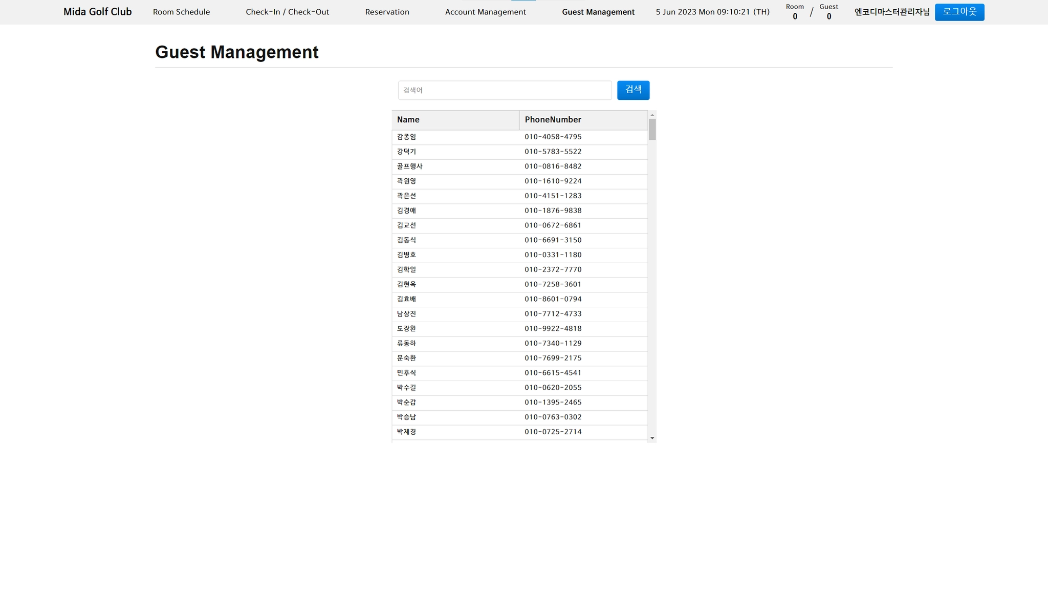Select guest row 감종임

pyautogui.click(x=406, y=137)
